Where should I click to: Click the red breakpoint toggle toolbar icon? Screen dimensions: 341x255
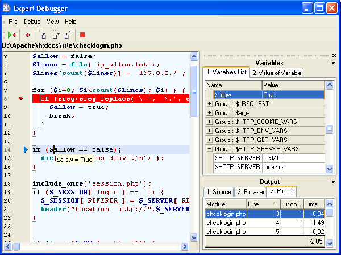coord(27,35)
